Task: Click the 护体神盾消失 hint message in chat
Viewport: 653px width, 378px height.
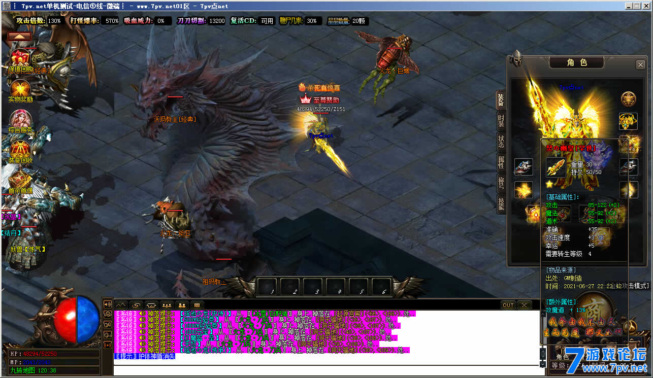Action: point(144,356)
